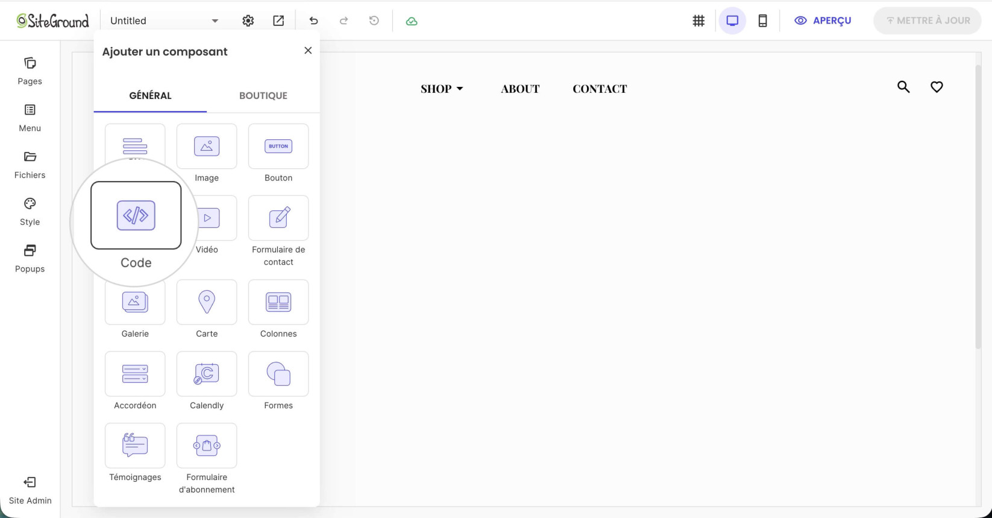Screen dimensions: 992x518
Task: Add a Galerie component
Action: click(x=135, y=302)
